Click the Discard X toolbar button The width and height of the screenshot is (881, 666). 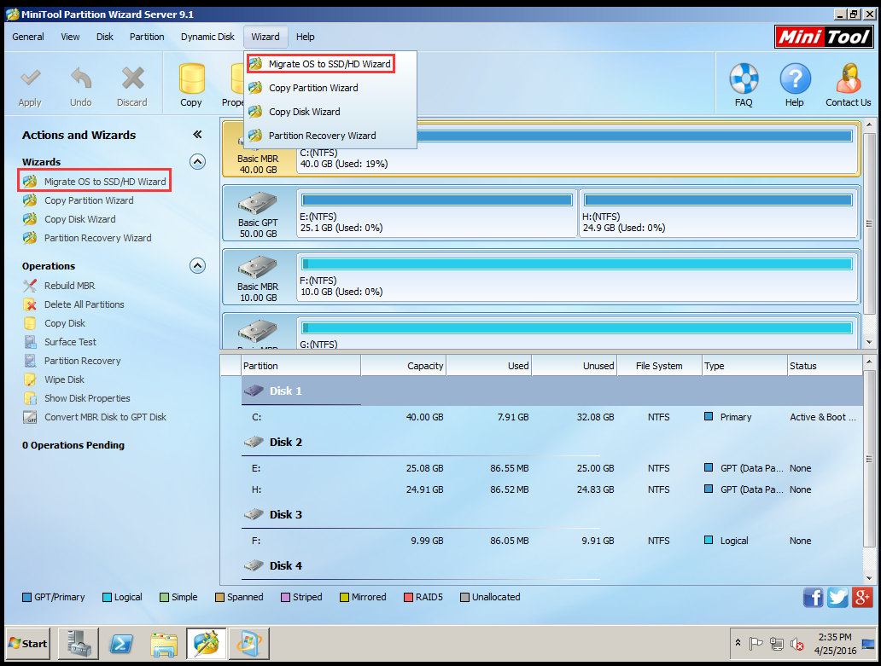tap(132, 86)
